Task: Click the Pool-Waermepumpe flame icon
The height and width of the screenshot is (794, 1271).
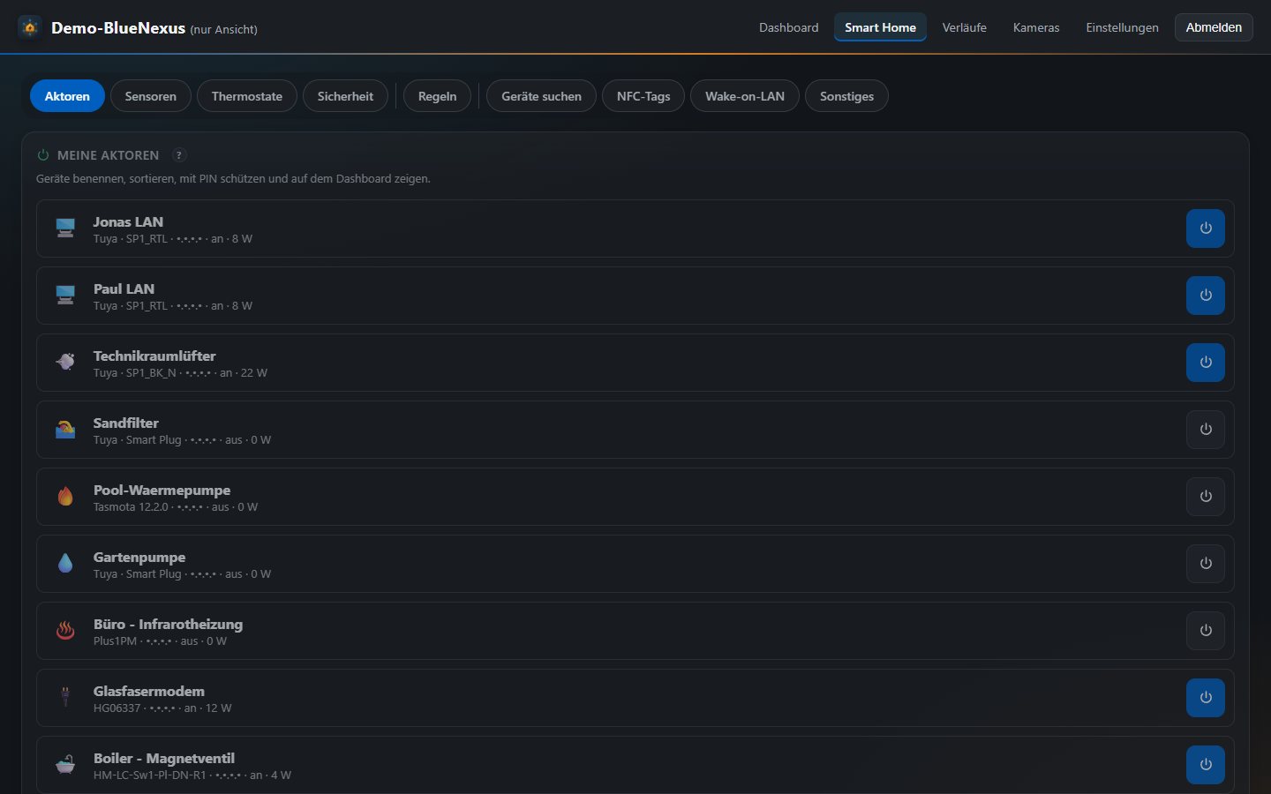Action: tap(65, 497)
